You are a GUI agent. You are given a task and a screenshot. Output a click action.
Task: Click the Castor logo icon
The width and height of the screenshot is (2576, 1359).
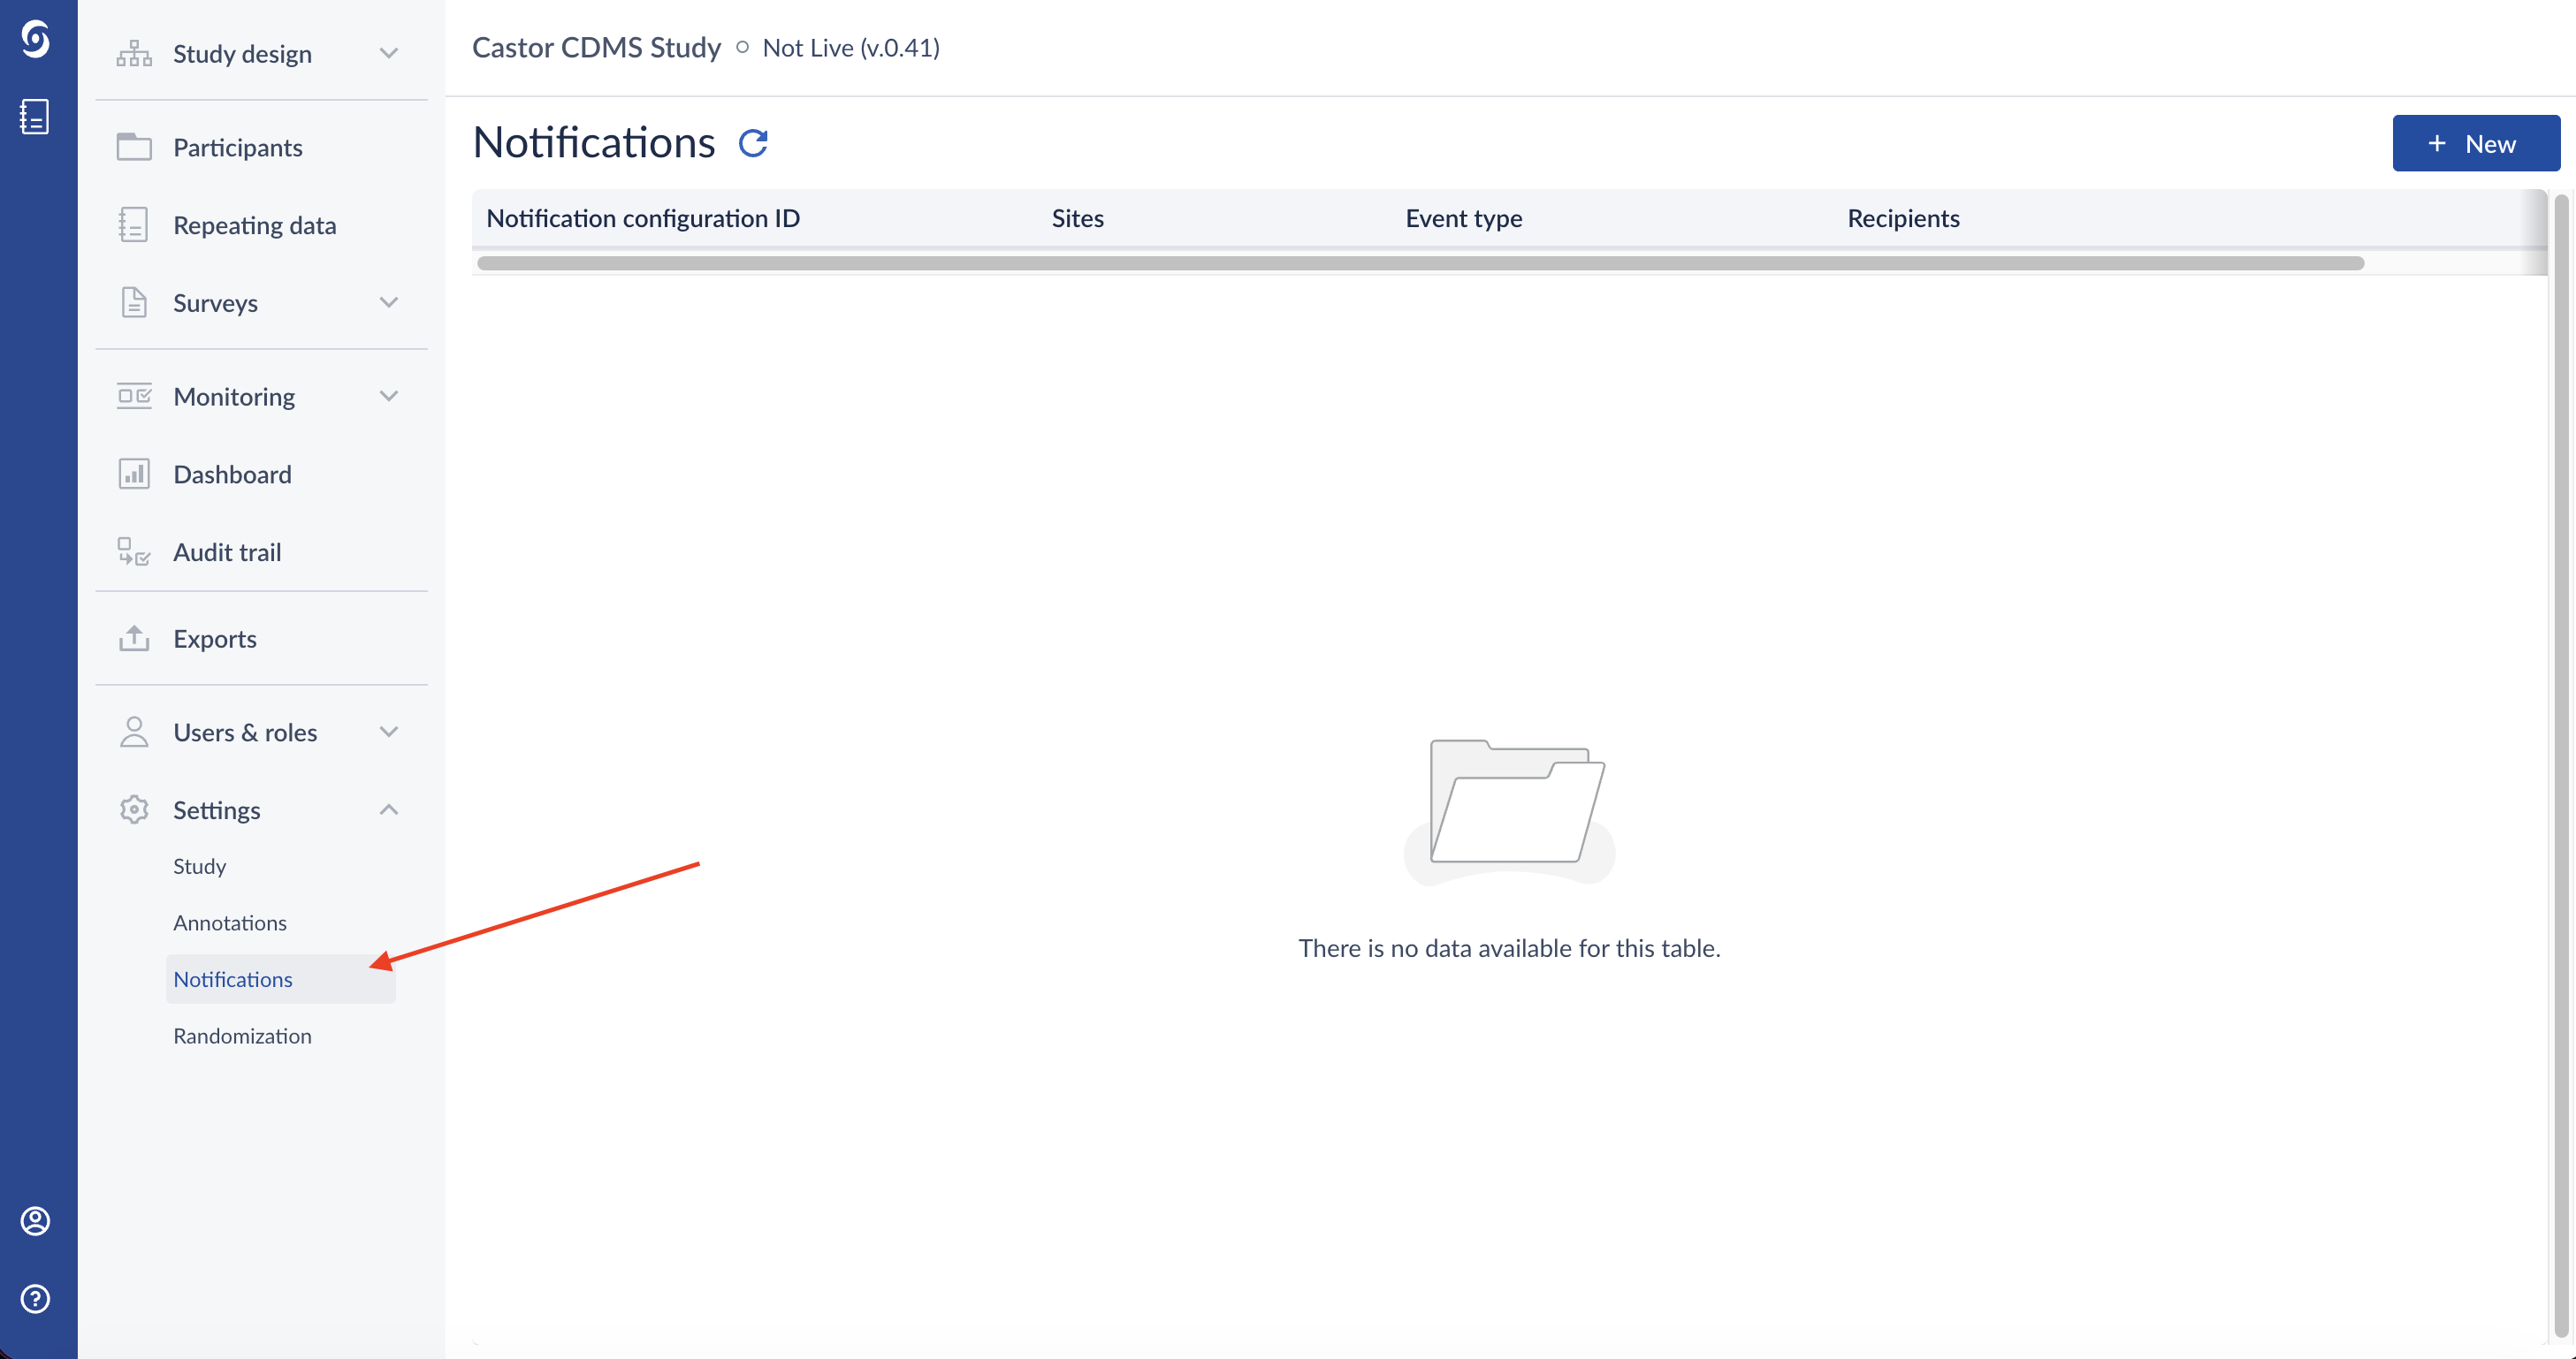coord(36,40)
